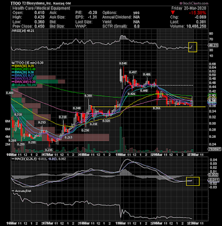Click the Options value yes
Screen dimensions: 222x226
pyautogui.click(x=136, y=13)
